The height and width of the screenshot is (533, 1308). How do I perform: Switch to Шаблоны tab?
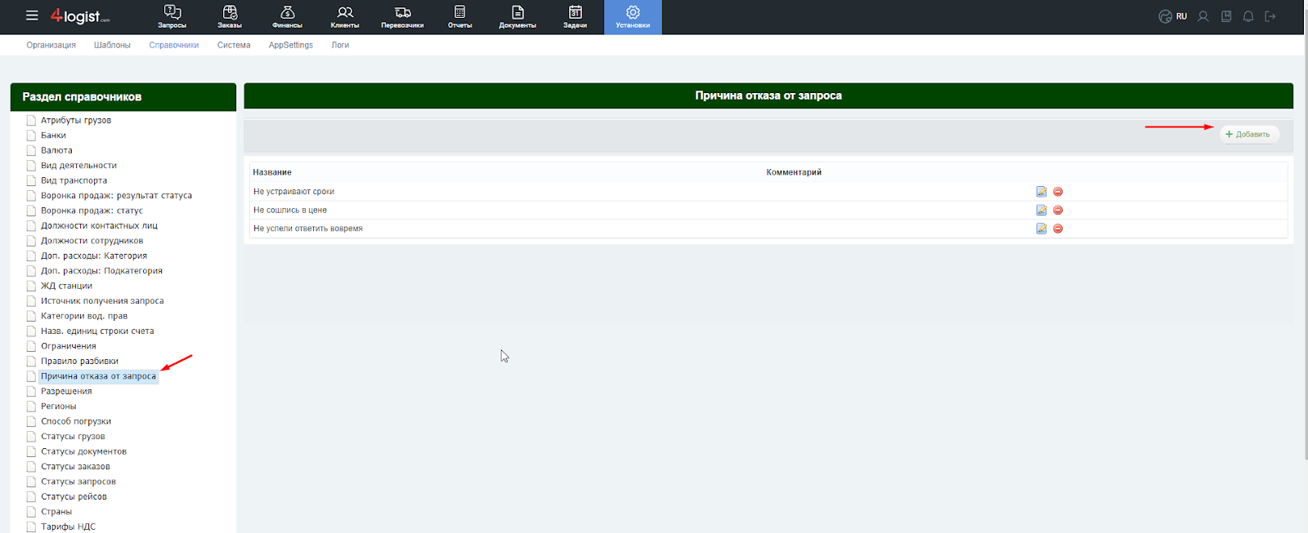tap(112, 45)
